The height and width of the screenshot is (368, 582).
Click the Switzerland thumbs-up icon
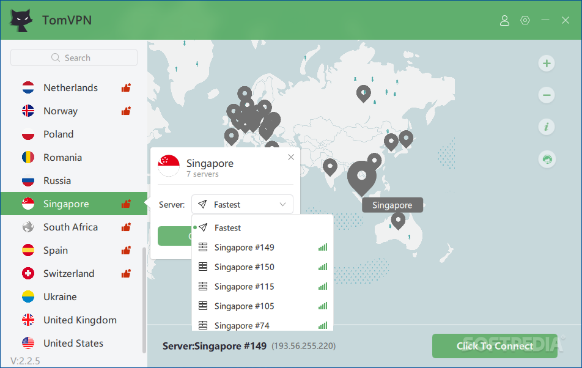pyautogui.click(x=126, y=274)
